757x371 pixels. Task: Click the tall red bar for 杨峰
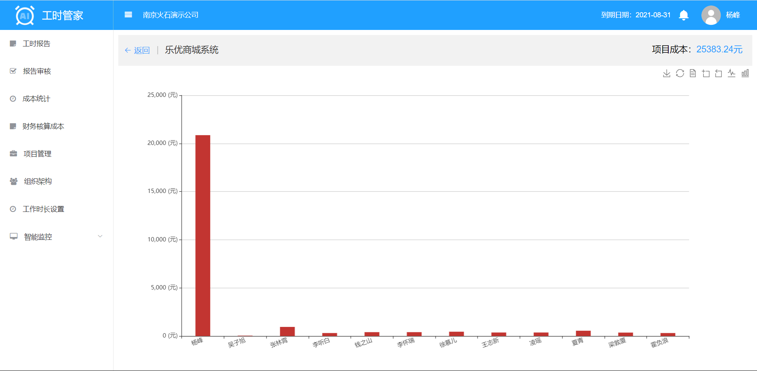click(203, 236)
